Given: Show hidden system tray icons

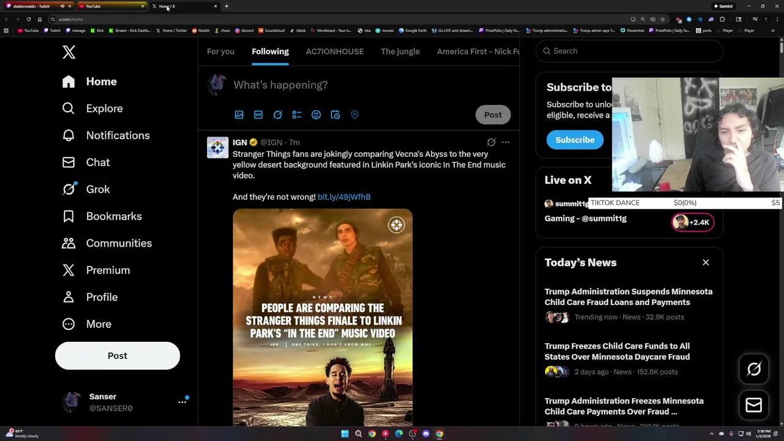Looking at the screenshot, I should (712, 434).
